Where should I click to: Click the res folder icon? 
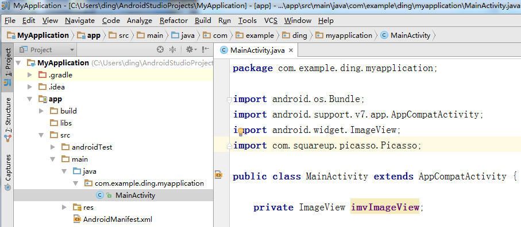click(77, 208)
